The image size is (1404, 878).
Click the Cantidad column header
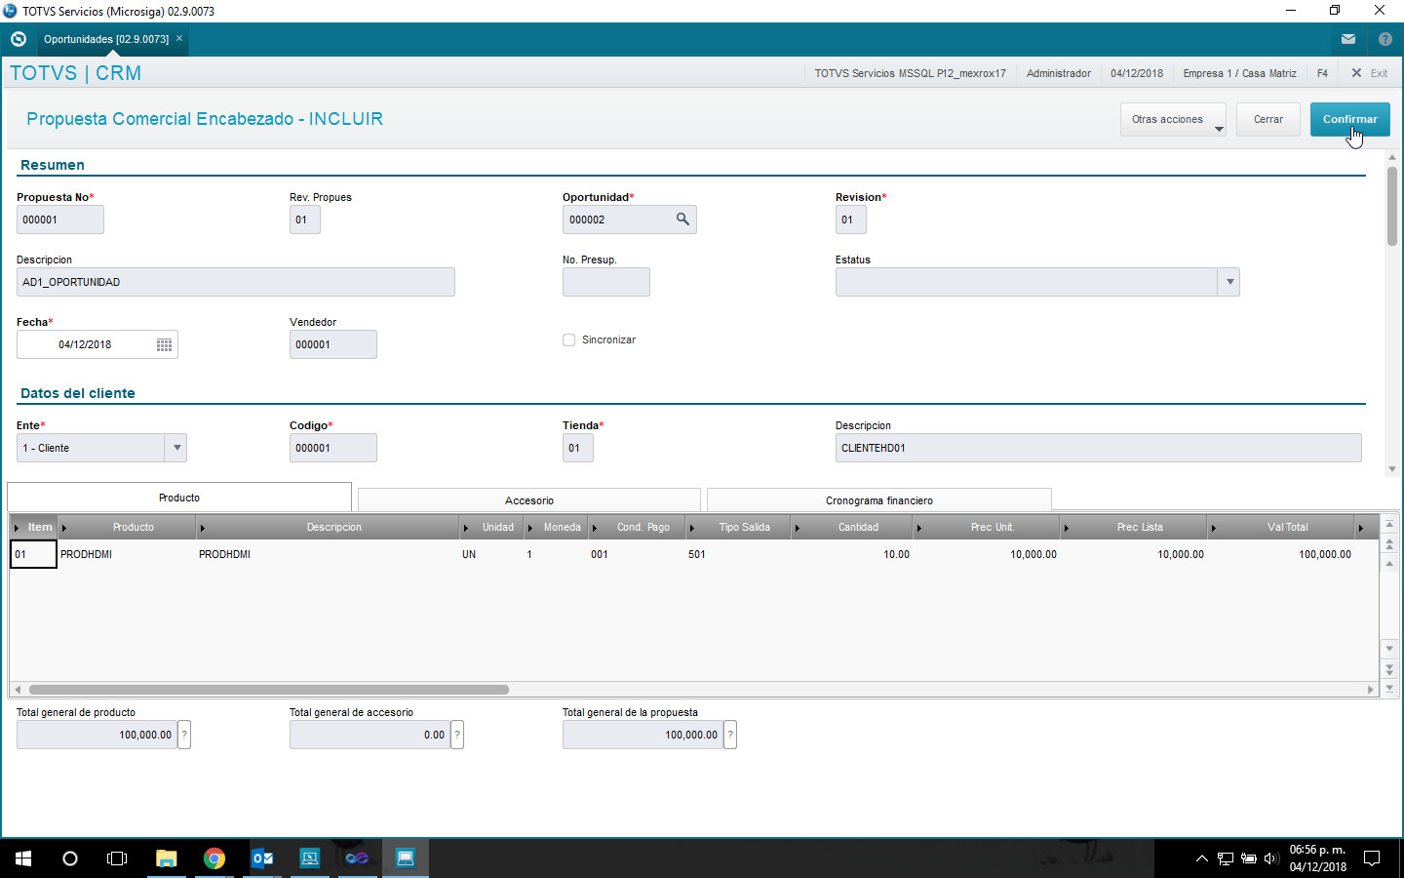pos(853,527)
